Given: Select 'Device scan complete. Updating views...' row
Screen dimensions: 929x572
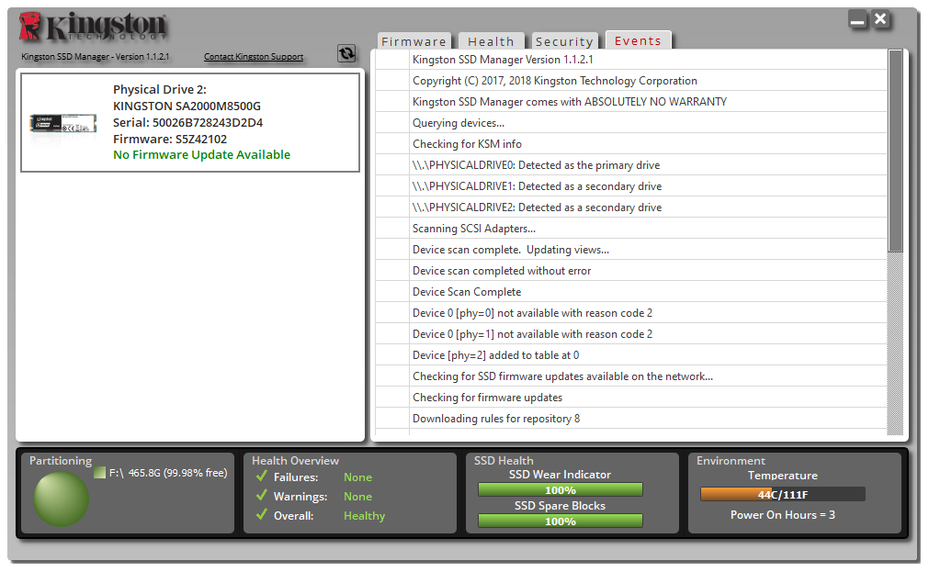Looking at the screenshot, I should (631, 250).
